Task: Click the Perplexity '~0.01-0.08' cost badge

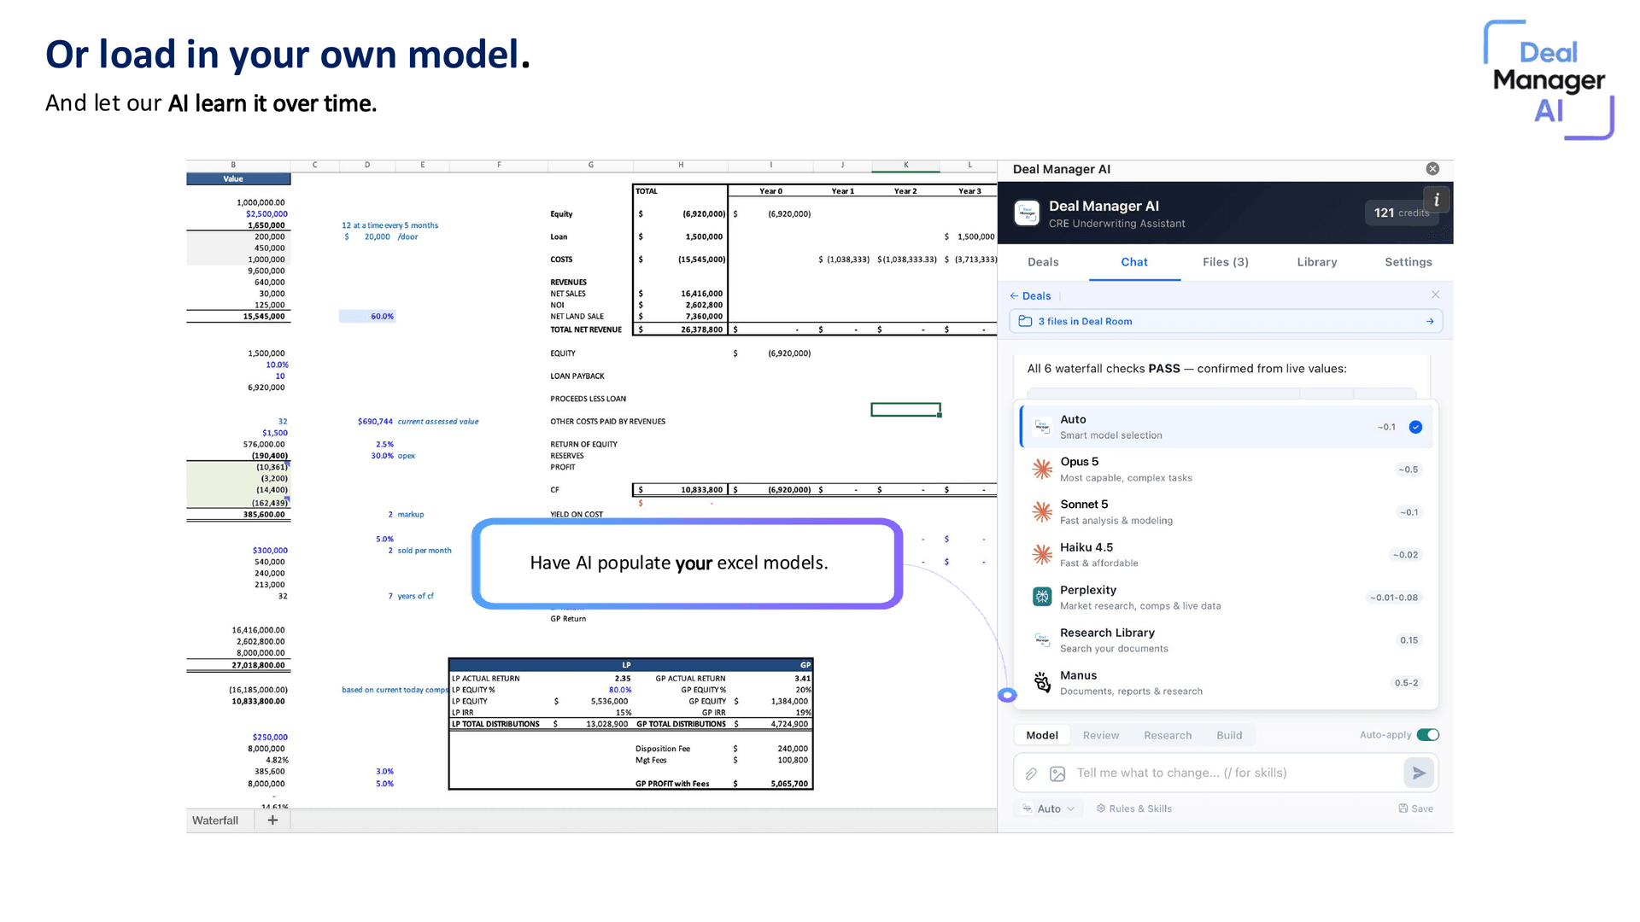Action: tap(1393, 598)
